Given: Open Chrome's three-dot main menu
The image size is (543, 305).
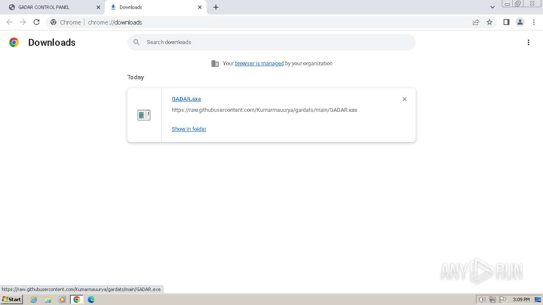Looking at the screenshot, I should coord(534,22).
